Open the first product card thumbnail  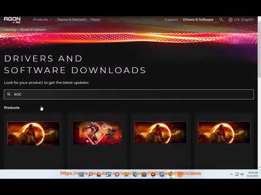pos(34,133)
